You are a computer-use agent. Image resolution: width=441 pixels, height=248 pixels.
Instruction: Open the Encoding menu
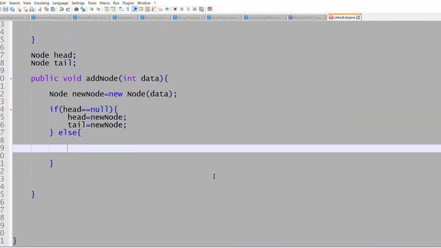tap(41, 3)
